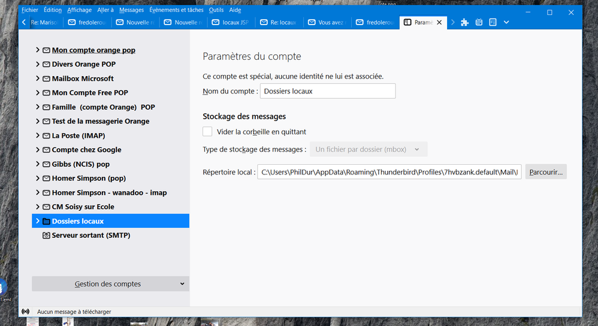The height and width of the screenshot is (326, 598).
Task: Click the Parcourir... button
Action: point(545,172)
